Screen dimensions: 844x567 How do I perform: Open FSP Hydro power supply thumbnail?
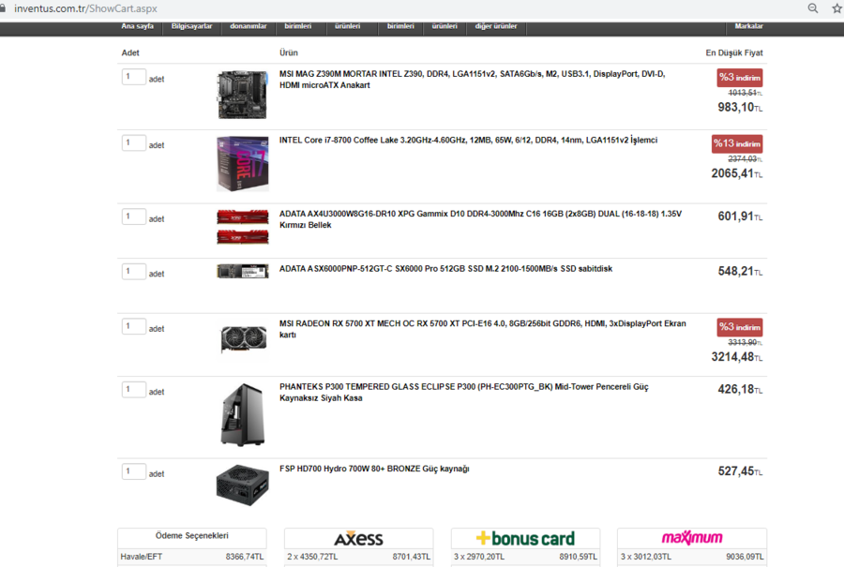[x=242, y=485]
